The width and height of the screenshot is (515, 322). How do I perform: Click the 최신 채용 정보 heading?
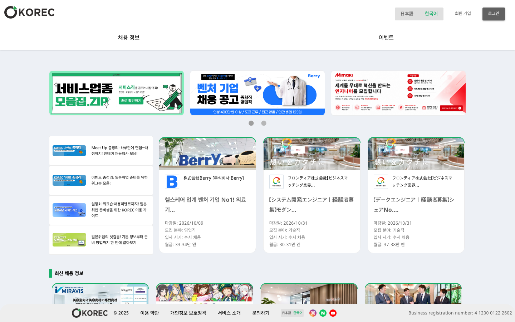(69, 273)
